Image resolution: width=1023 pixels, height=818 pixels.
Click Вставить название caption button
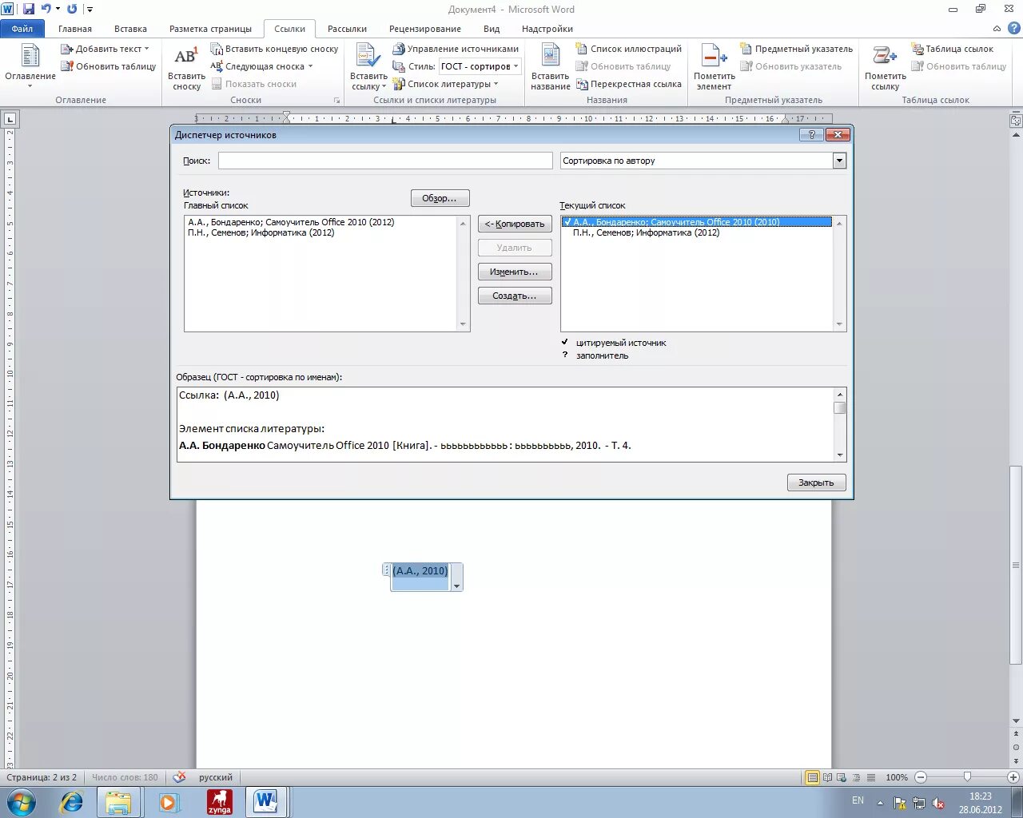(x=551, y=67)
